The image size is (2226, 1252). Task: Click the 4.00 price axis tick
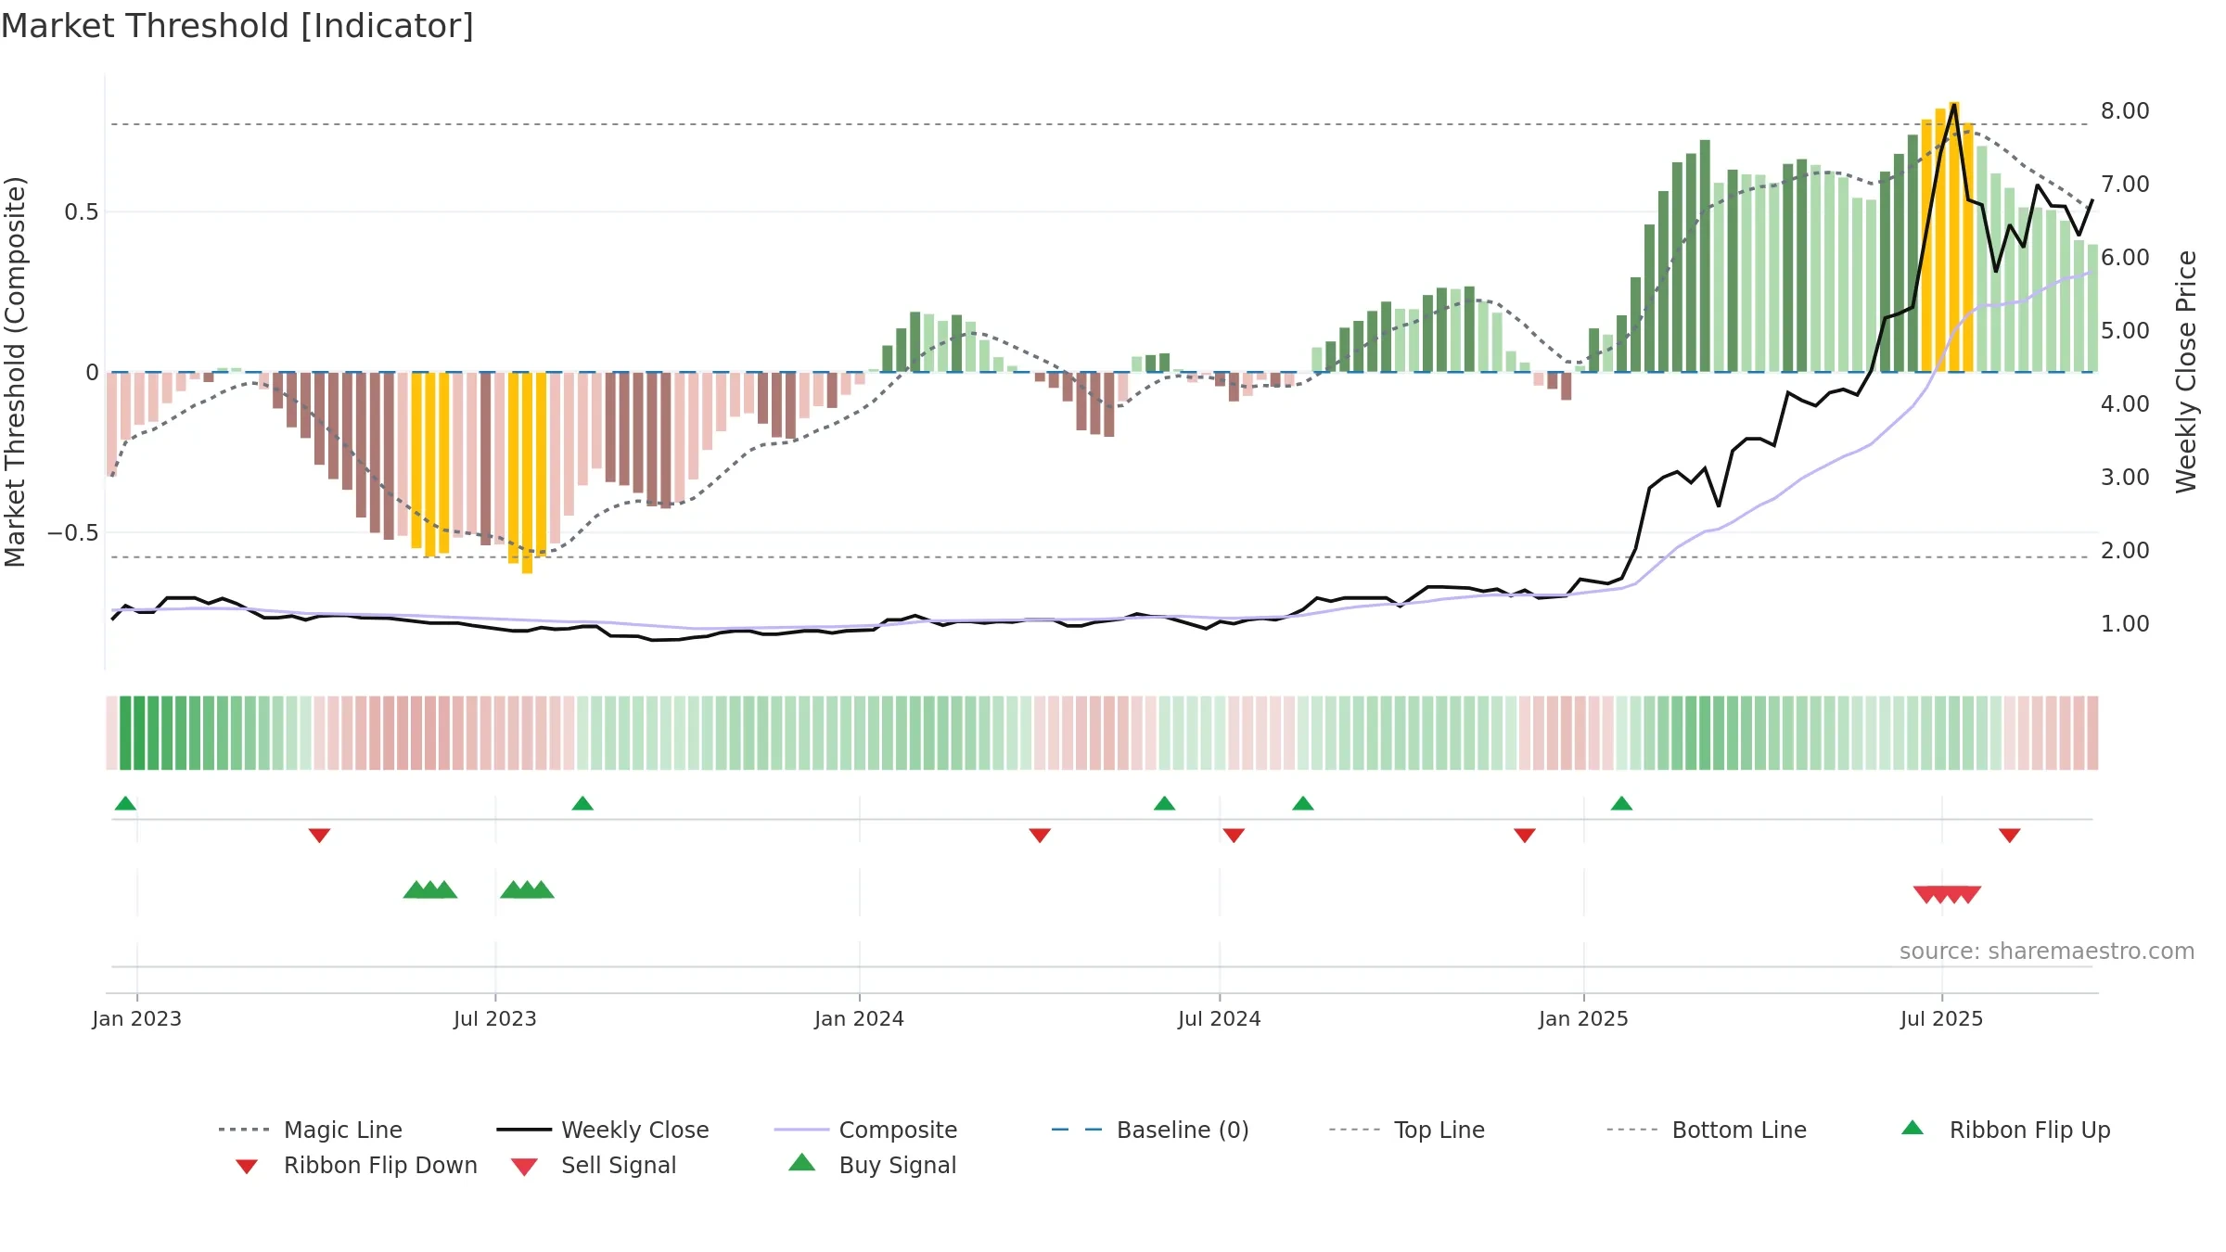2125,404
